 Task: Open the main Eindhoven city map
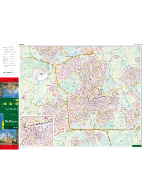pyautogui.click(x=80, y=96)
